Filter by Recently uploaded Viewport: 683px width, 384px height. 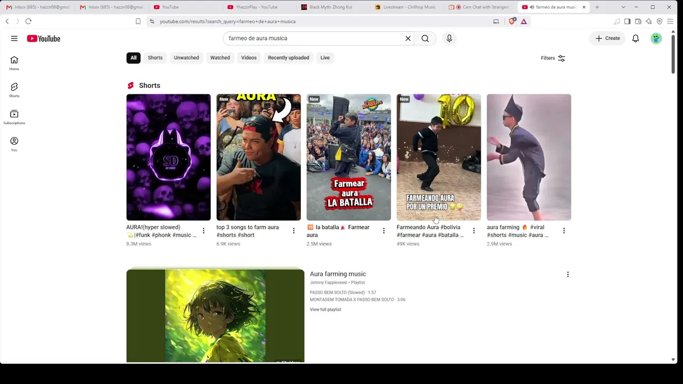click(x=288, y=58)
